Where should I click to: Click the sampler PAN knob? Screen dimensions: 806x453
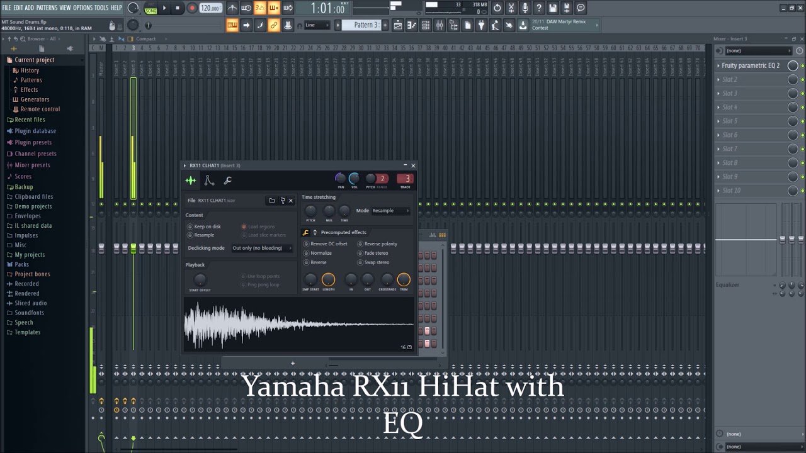[x=341, y=179]
